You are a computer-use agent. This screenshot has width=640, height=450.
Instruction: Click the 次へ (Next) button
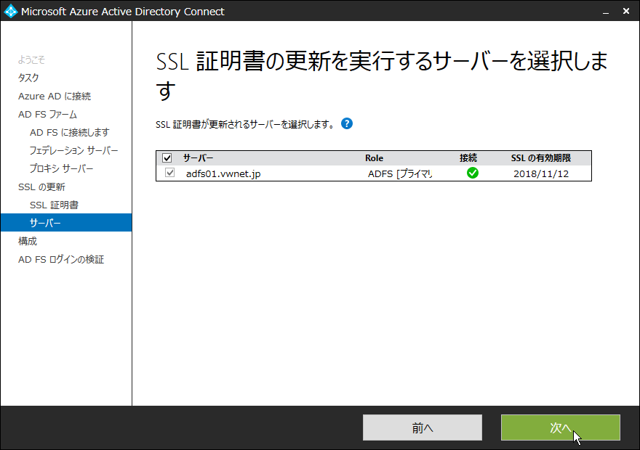click(x=560, y=427)
